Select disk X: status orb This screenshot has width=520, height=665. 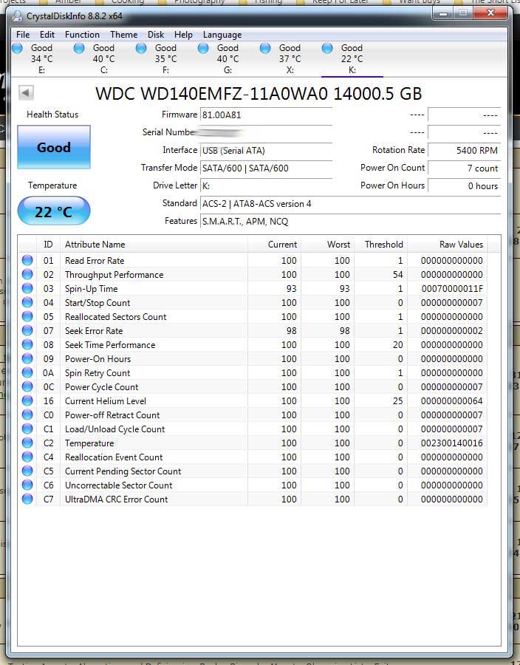(265, 48)
